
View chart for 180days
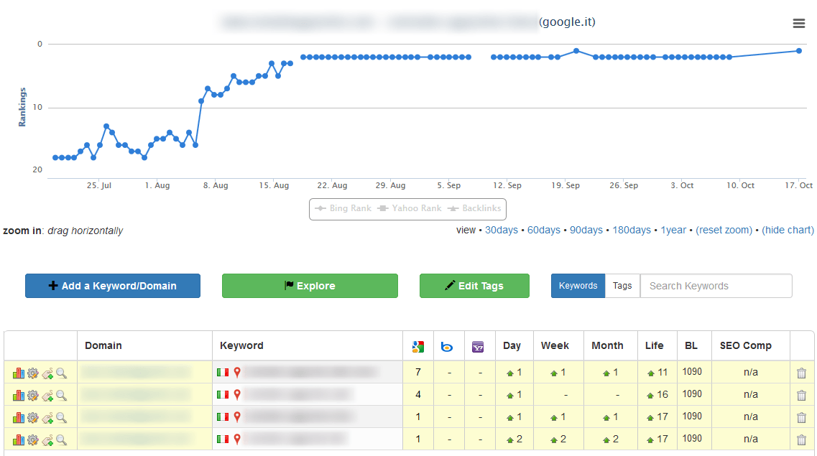tap(632, 230)
